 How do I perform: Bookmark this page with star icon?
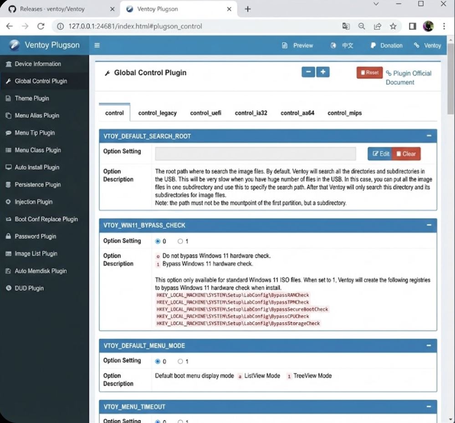(393, 26)
